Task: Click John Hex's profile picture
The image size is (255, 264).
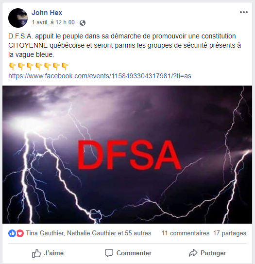Action: click(x=18, y=18)
